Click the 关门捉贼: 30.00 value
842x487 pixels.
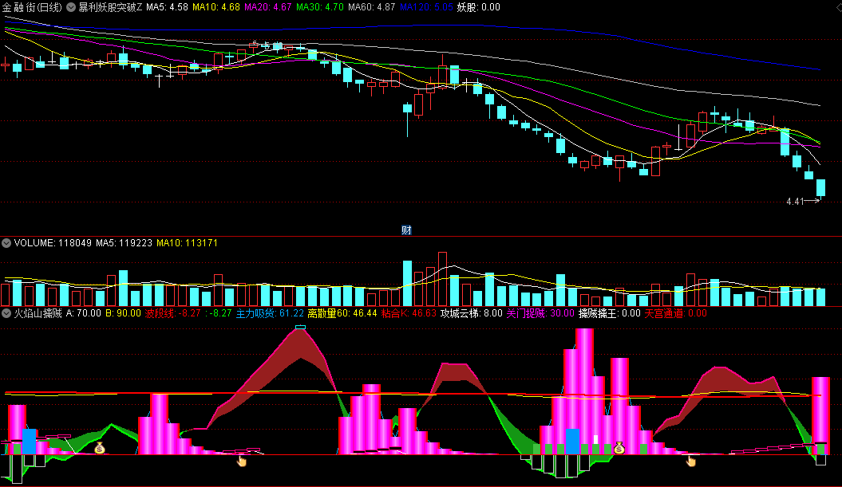pyautogui.click(x=540, y=313)
